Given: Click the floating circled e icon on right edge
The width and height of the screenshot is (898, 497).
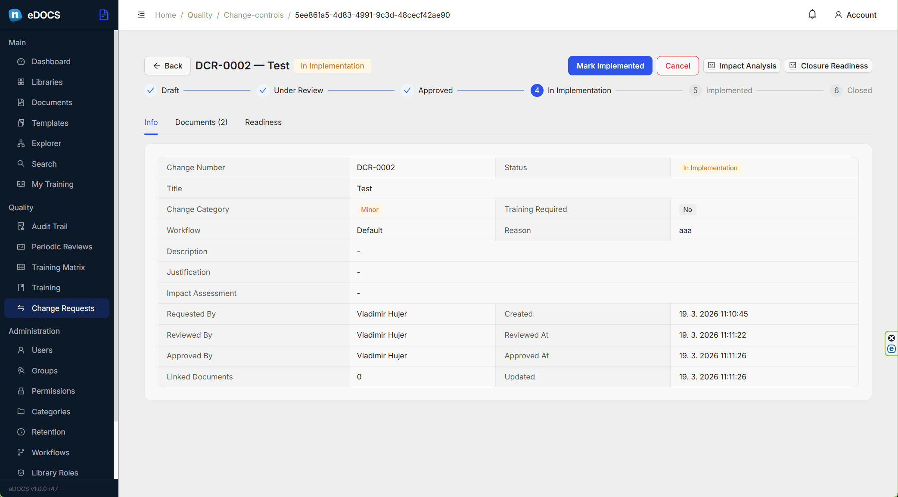Looking at the screenshot, I should [x=892, y=349].
